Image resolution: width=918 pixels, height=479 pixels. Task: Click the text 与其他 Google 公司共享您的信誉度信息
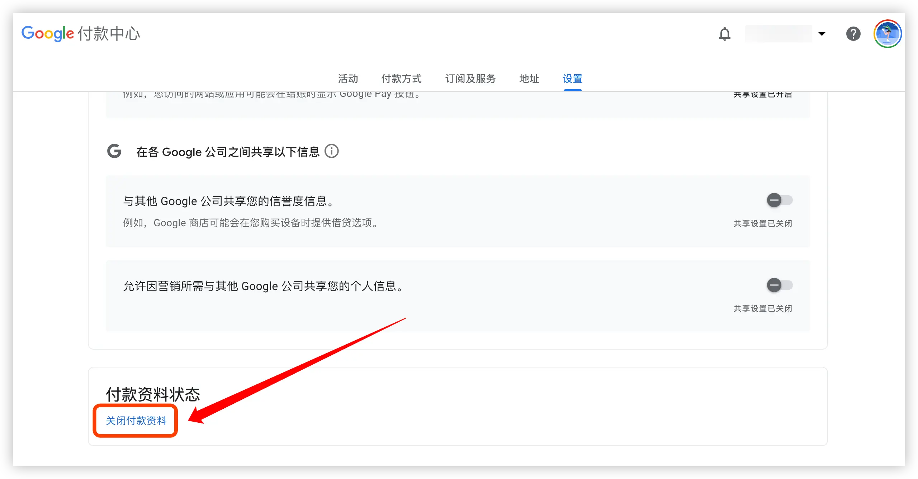click(x=228, y=201)
